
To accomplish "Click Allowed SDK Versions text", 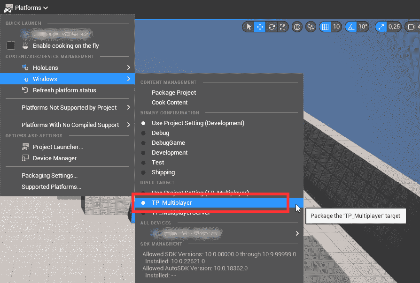I will 219,254.
